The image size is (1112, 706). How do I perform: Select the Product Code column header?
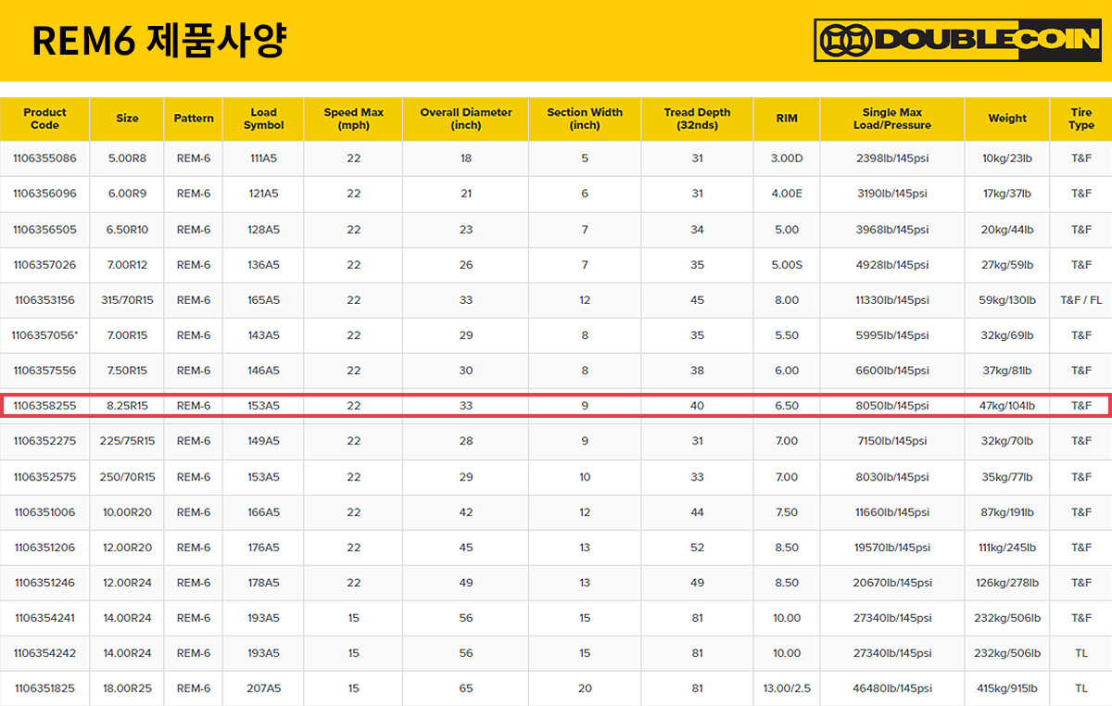coord(44,119)
